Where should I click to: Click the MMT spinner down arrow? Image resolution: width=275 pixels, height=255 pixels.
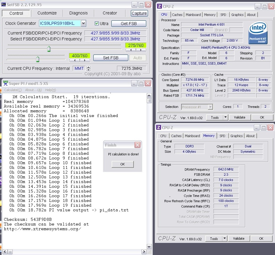coord(89,70)
